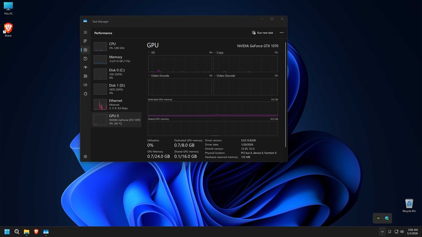This screenshot has width=422, height=237.
Task: Open the Services page icon in sidebar
Action: [x=85, y=94]
